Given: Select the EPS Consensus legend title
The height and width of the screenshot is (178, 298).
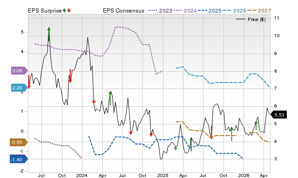Looking at the screenshot, I should click(123, 11).
